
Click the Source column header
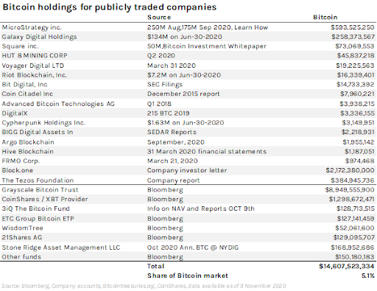[159, 18]
